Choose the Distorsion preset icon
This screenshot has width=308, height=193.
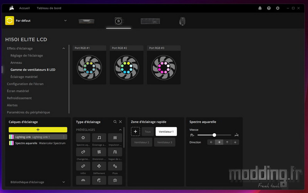coord(99,152)
